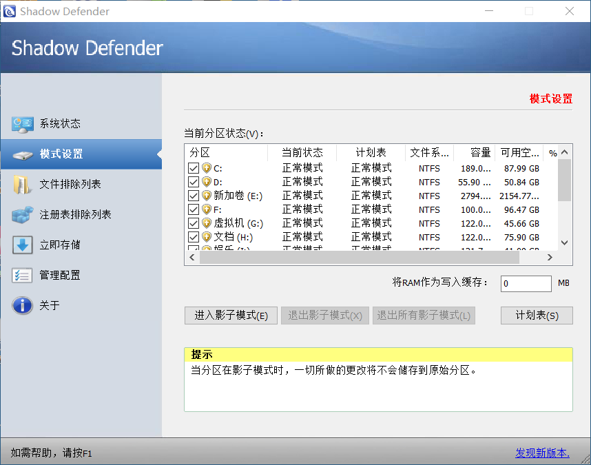
Task: Open the 系统状态 section
Action: click(x=81, y=123)
